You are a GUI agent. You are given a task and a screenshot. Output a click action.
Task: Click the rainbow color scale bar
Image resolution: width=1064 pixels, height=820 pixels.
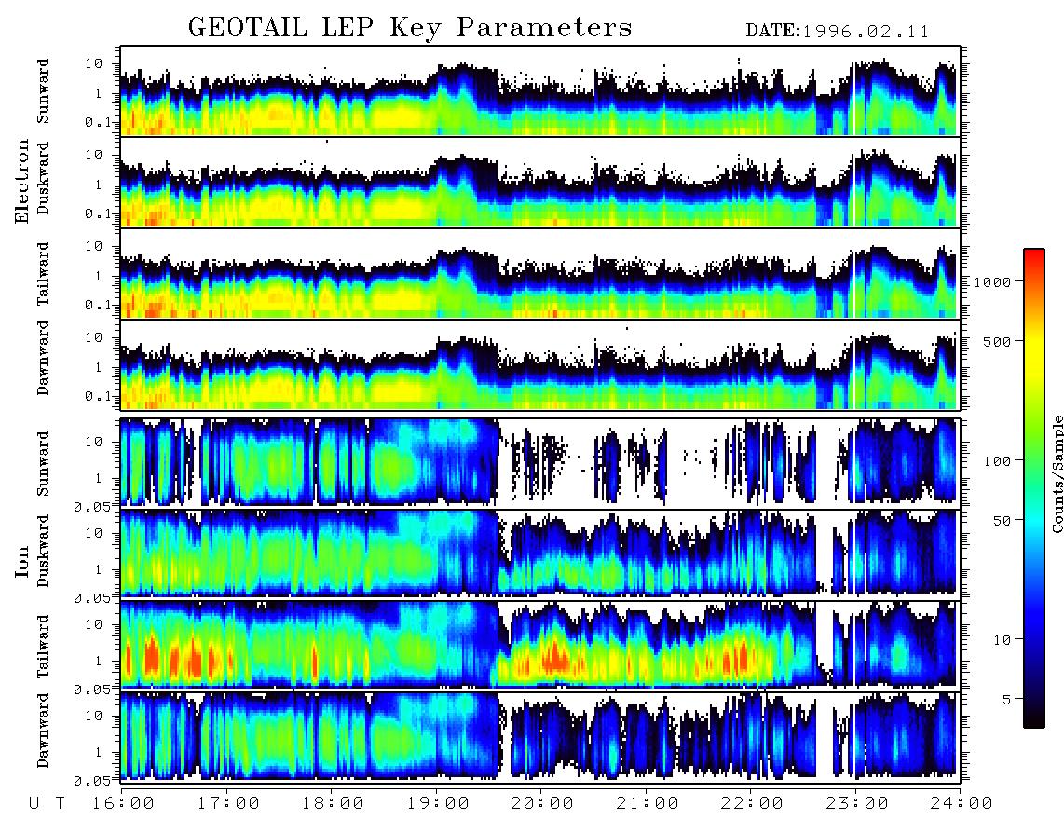point(1034,489)
